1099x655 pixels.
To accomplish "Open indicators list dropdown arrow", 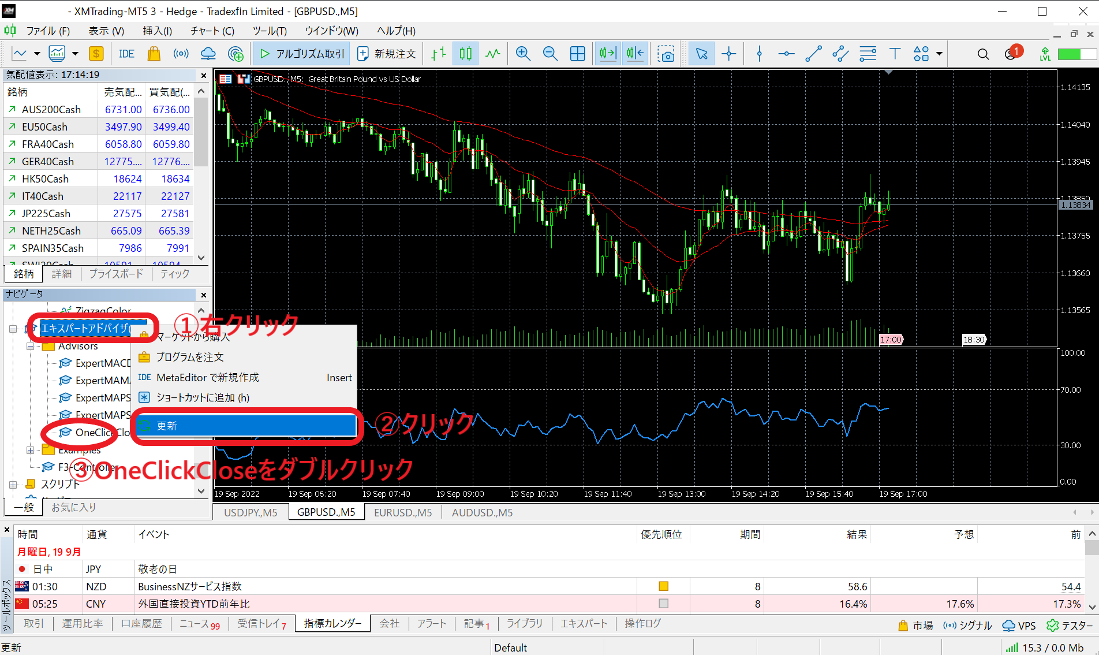I will click(75, 54).
